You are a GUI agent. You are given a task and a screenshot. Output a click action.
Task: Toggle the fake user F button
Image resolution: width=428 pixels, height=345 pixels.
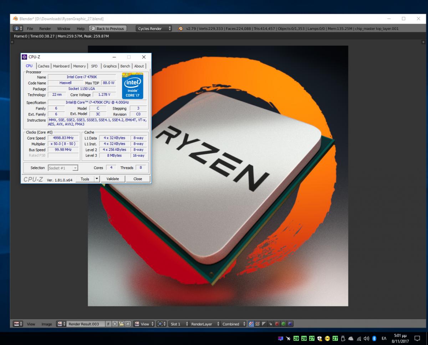[109, 324]
